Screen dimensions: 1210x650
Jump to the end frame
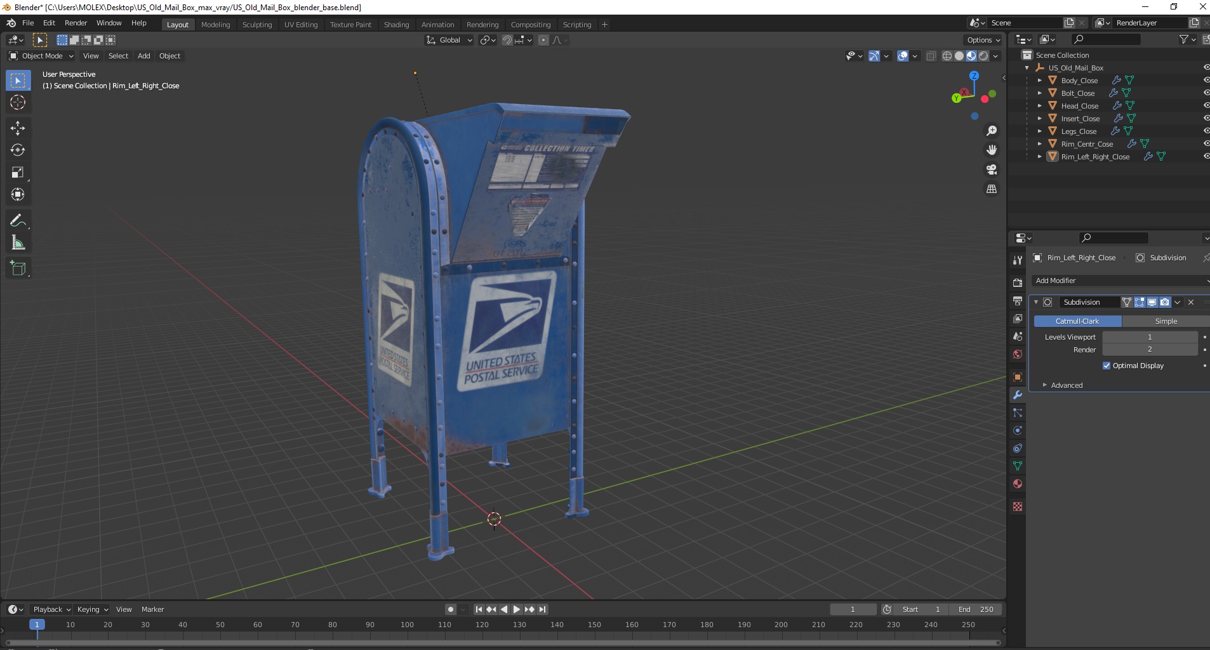click(x=542, y=609)
